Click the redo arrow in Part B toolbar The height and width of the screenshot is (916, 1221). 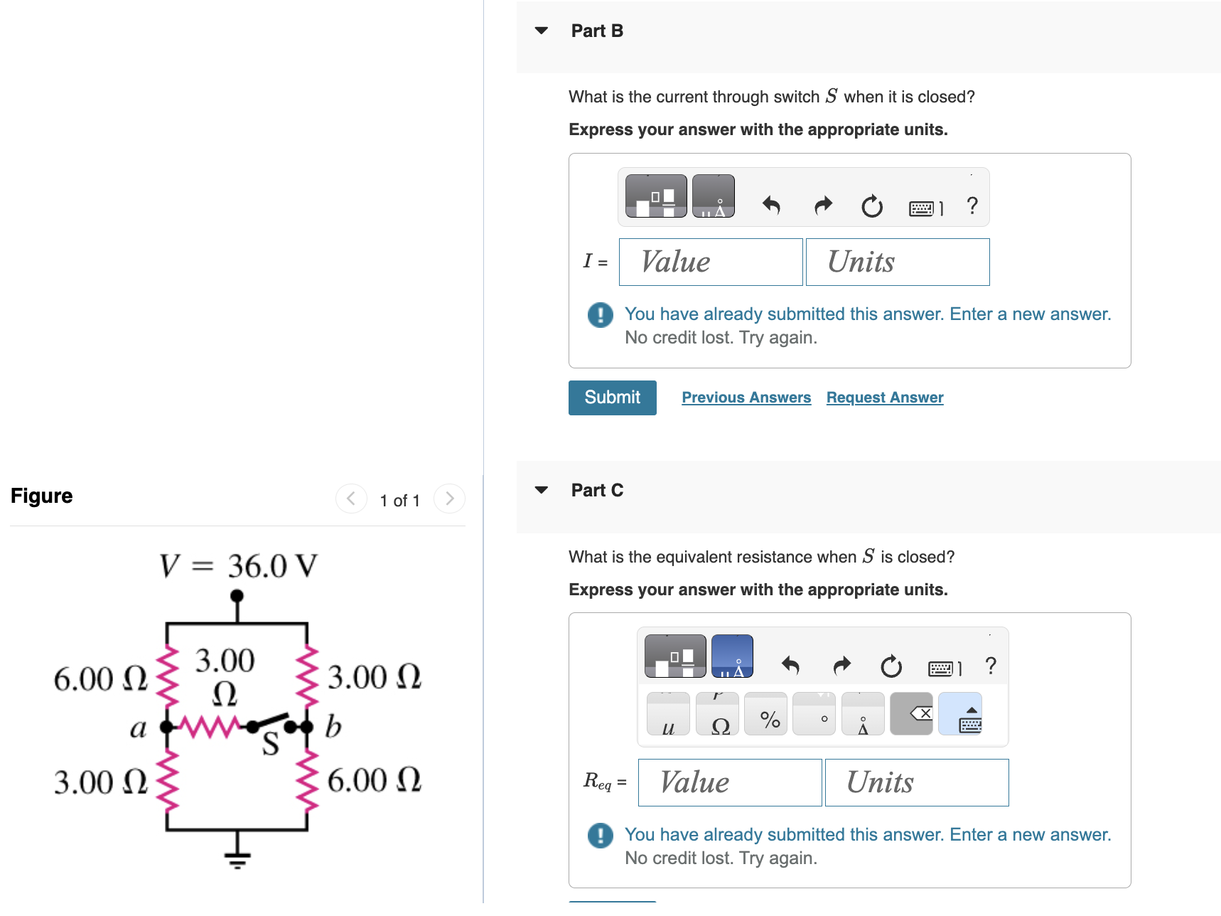point(822,206)
